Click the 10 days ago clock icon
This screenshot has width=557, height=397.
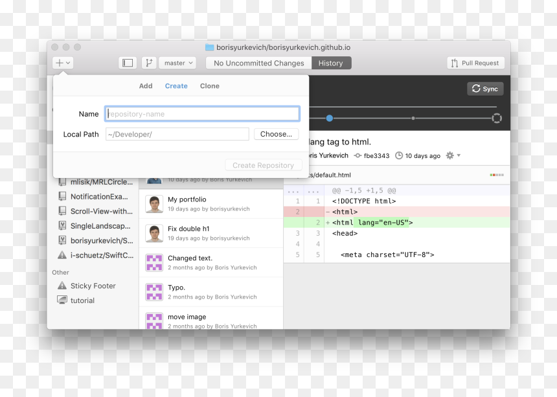click(399, 155)
